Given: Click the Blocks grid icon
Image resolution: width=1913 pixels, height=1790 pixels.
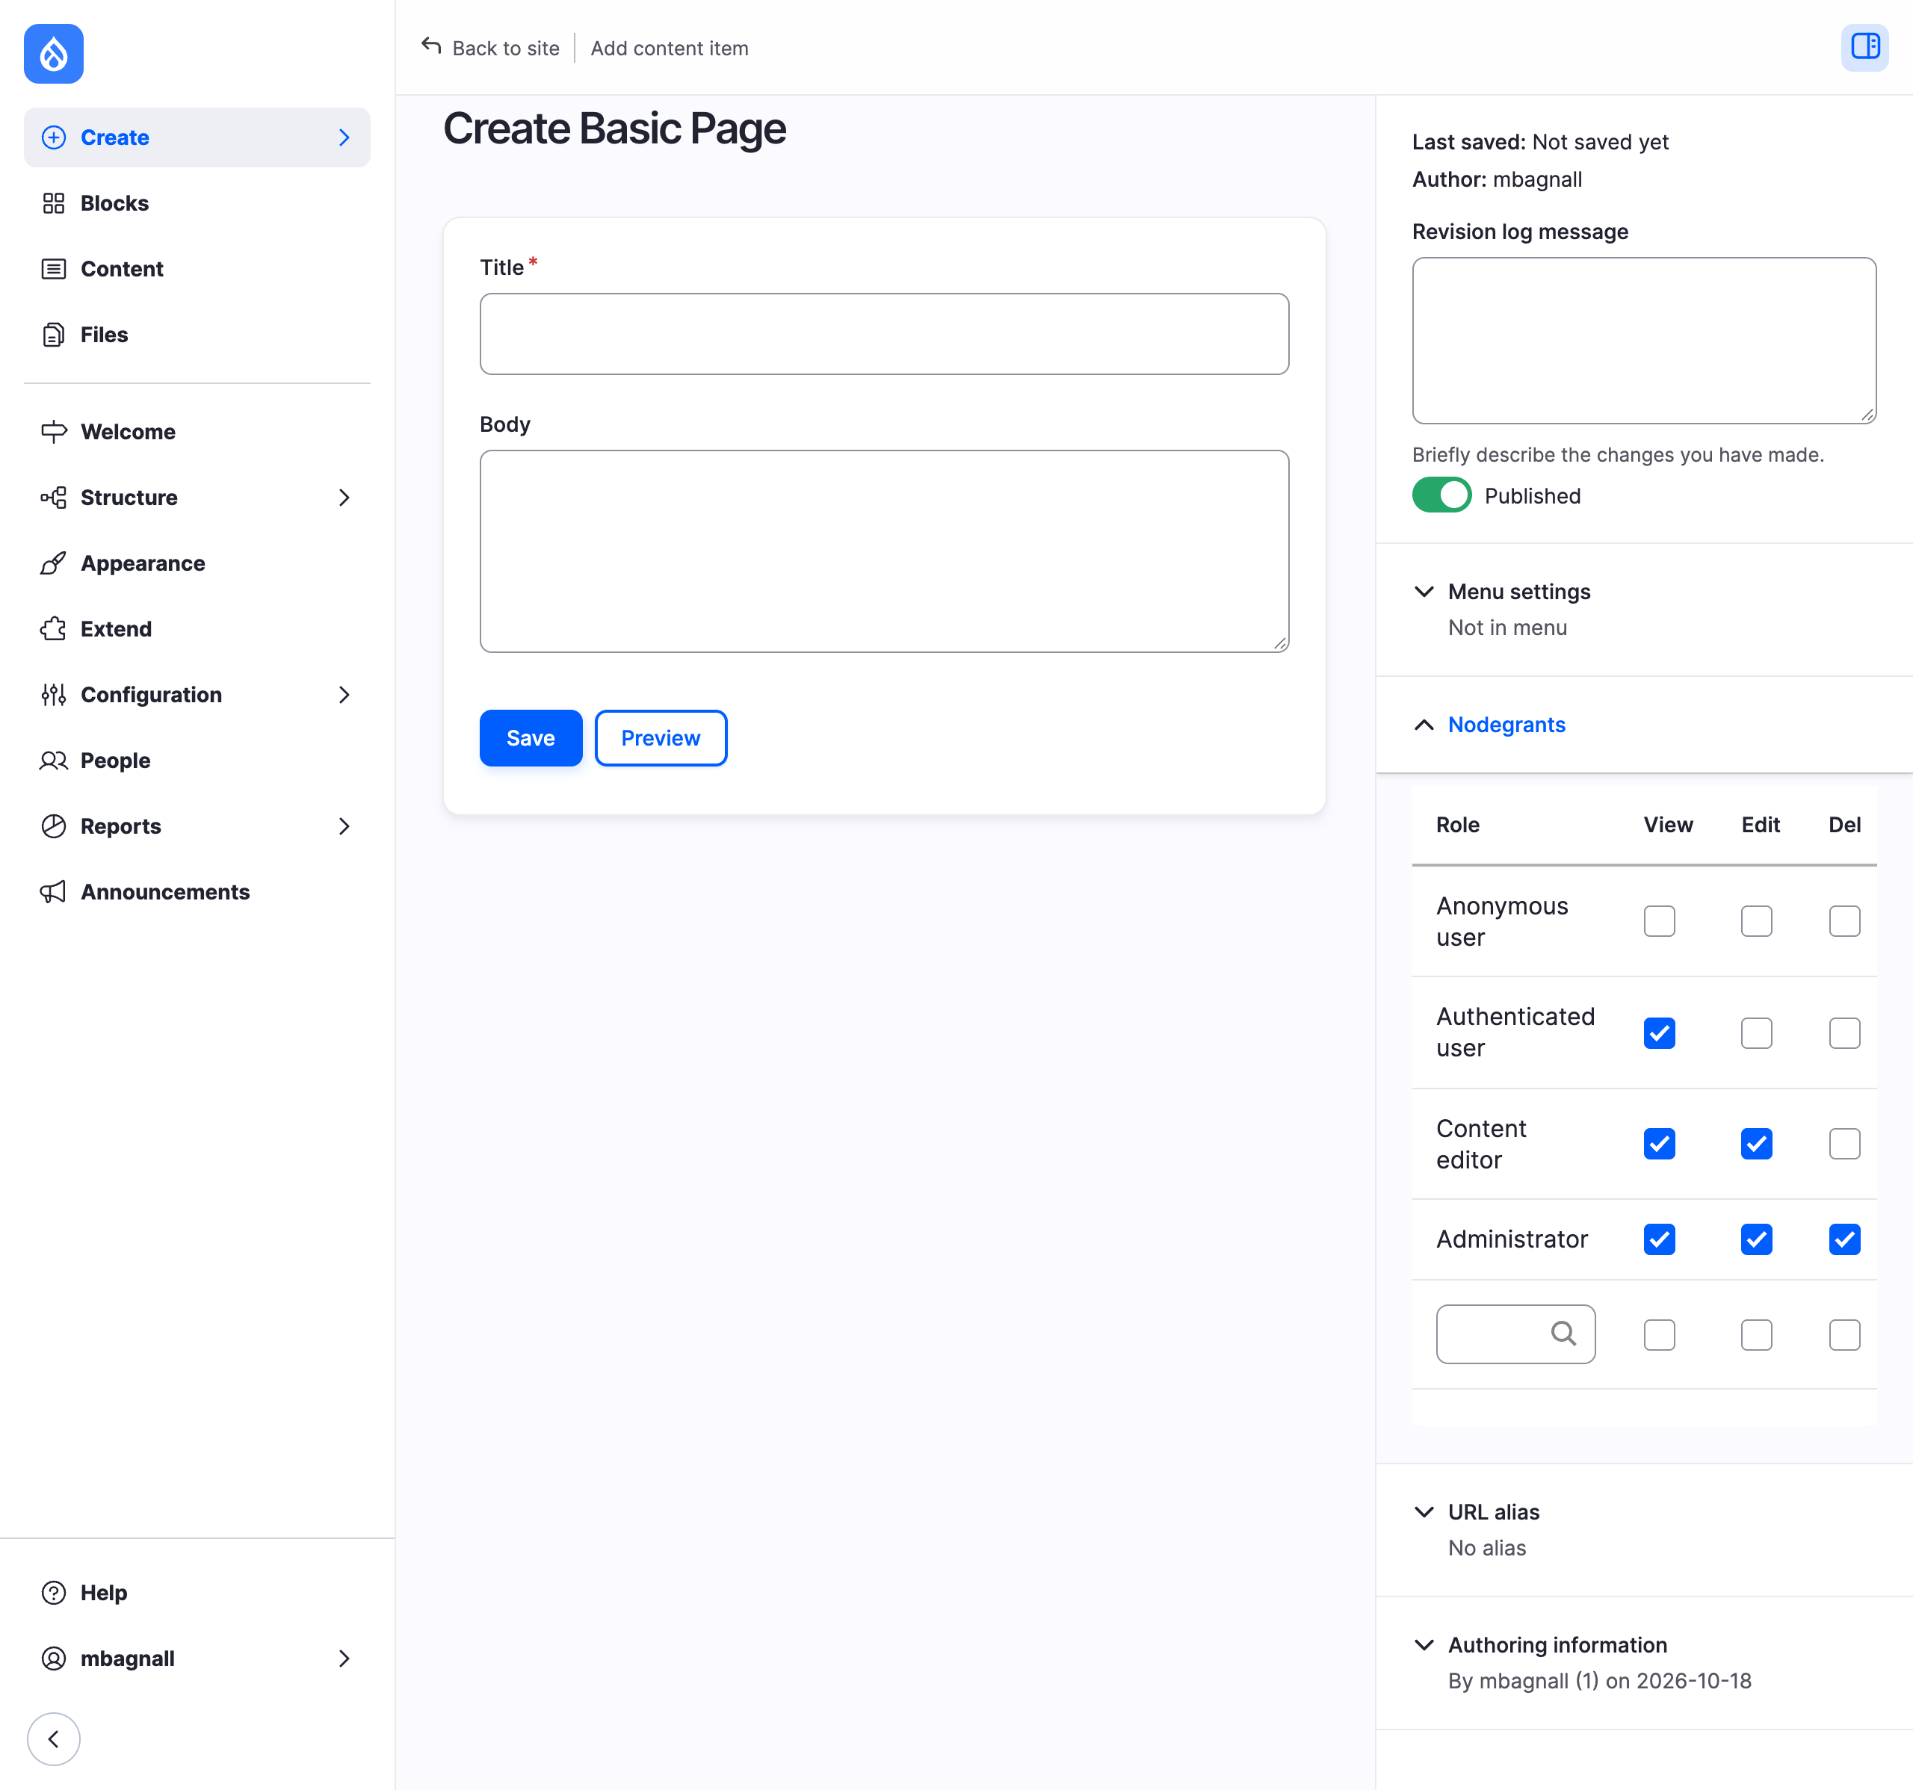Looking at the screenshot, I should (x=54, y=203).
